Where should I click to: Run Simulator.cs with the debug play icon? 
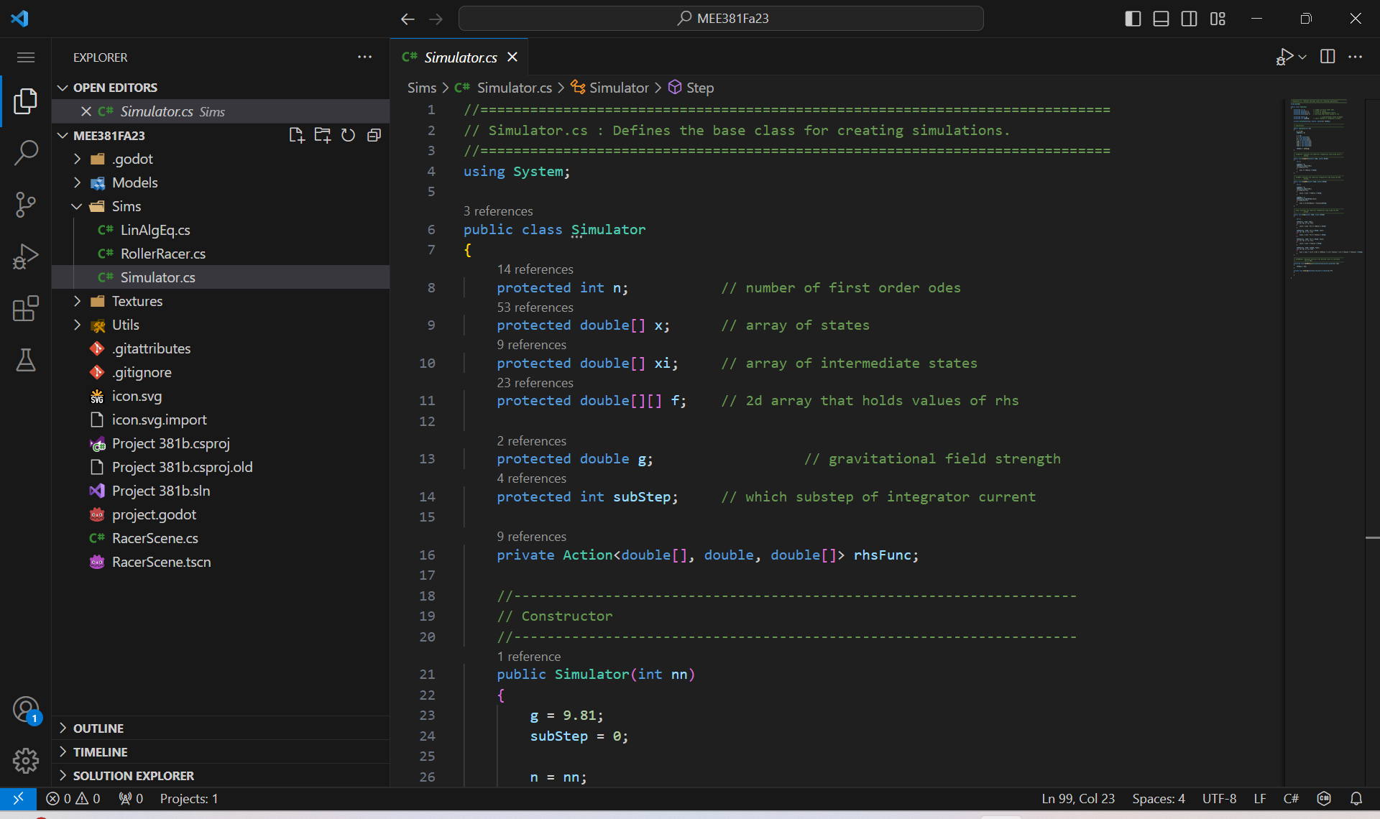click(1286, 56)
